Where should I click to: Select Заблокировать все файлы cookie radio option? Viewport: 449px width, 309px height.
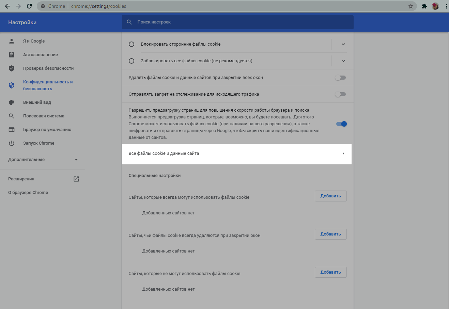click(x=131, y=61)
